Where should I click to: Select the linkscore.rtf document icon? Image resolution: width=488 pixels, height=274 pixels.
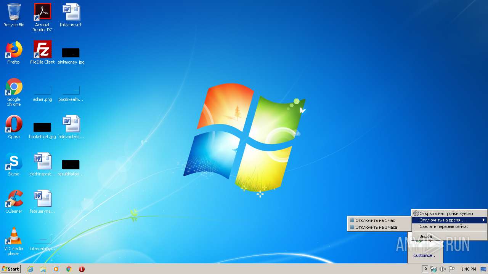[71, 16]
